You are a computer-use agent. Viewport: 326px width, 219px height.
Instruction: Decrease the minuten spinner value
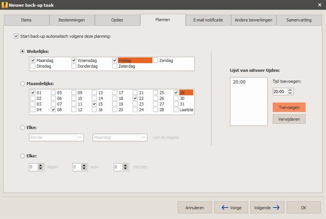click(125, 169)
